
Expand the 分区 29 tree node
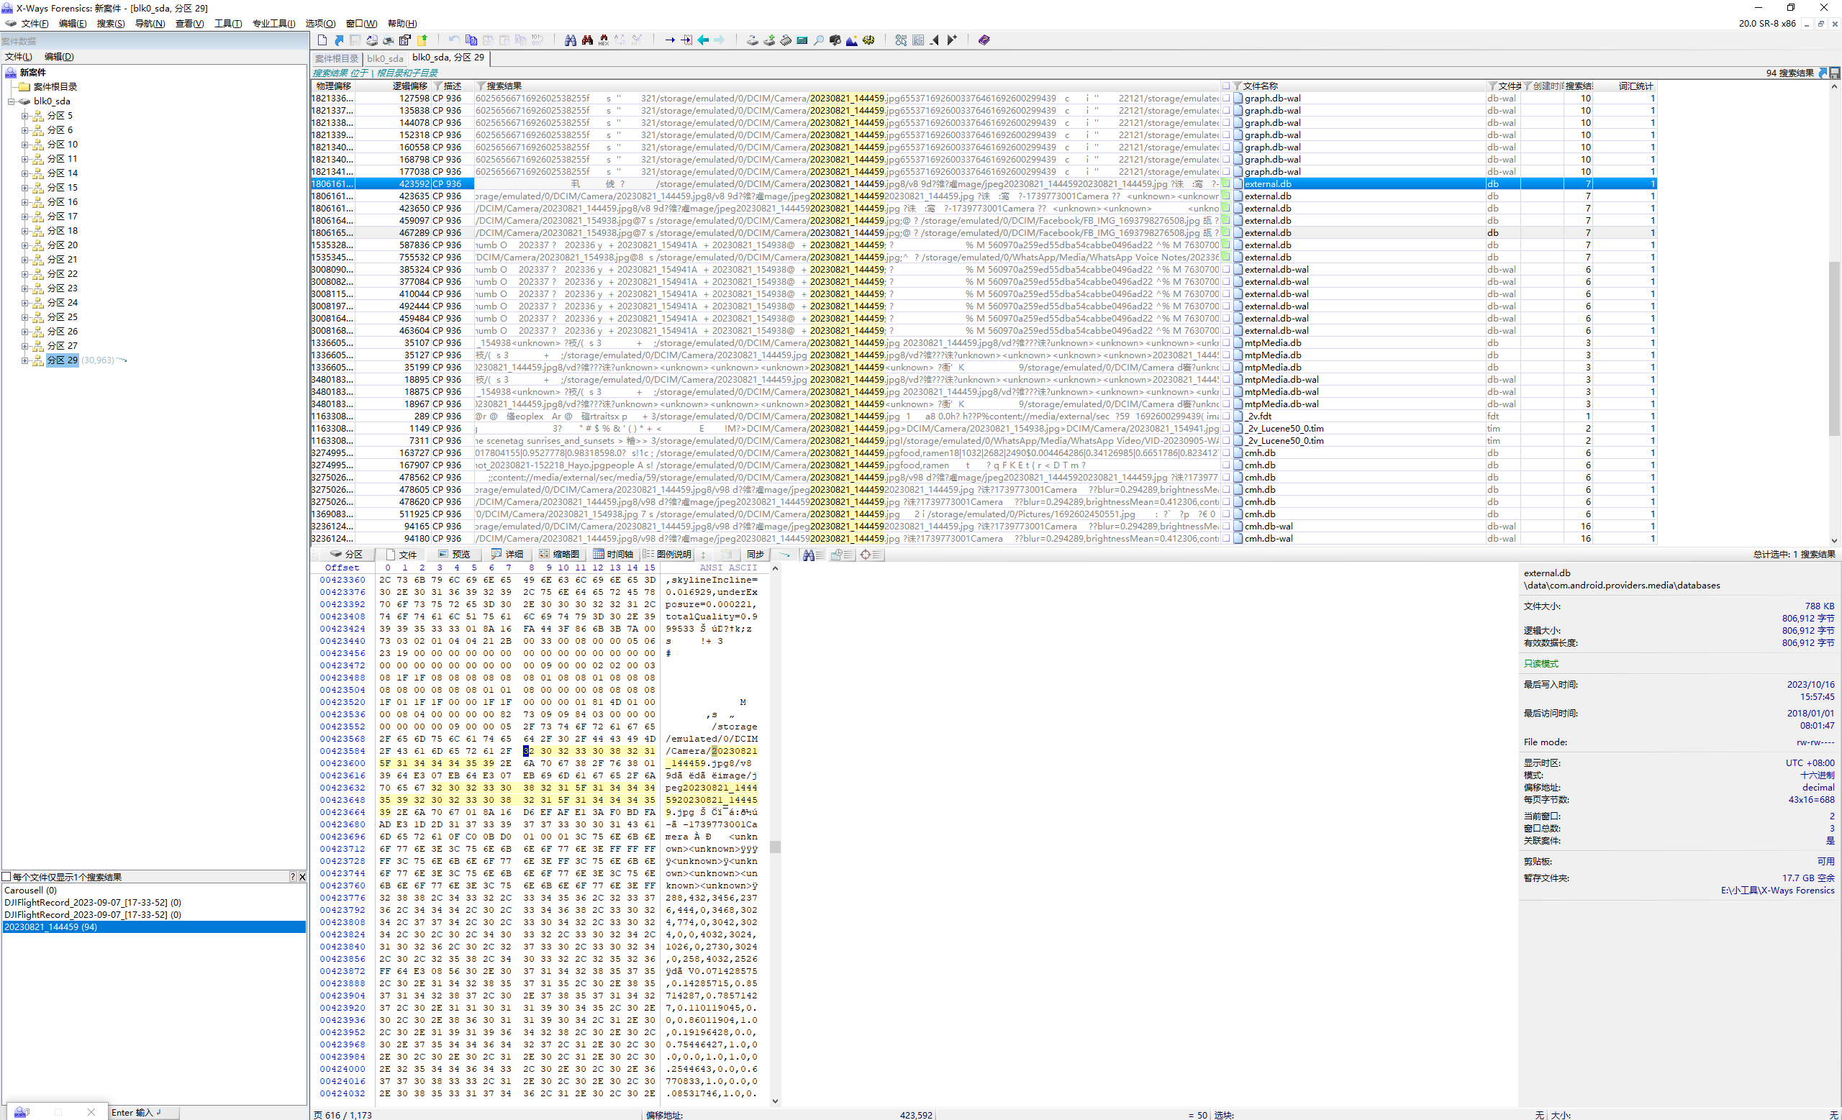[x=24, y=360]
